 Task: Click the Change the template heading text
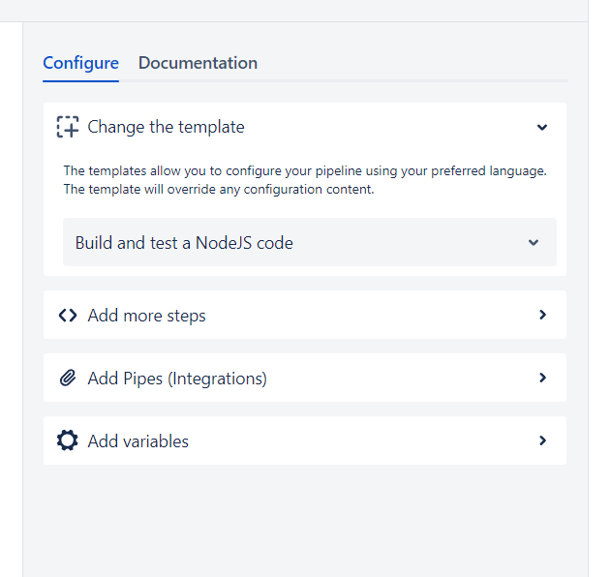pos(166,127)
